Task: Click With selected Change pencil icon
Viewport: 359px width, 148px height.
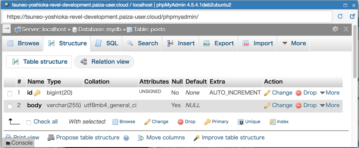Action: pyautogui.click(x=148, y=122)
